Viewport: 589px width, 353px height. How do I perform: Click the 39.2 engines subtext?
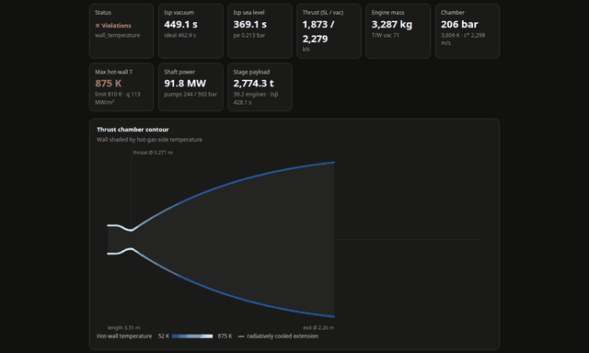256,98
